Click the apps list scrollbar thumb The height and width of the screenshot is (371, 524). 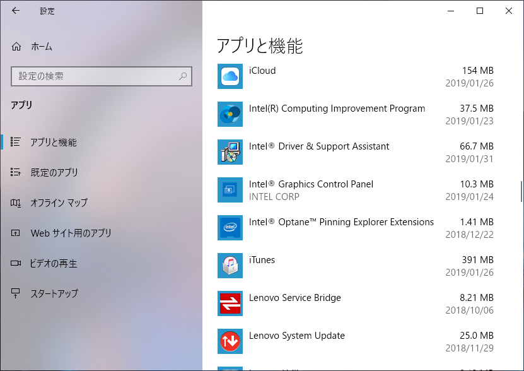point(521,191)
